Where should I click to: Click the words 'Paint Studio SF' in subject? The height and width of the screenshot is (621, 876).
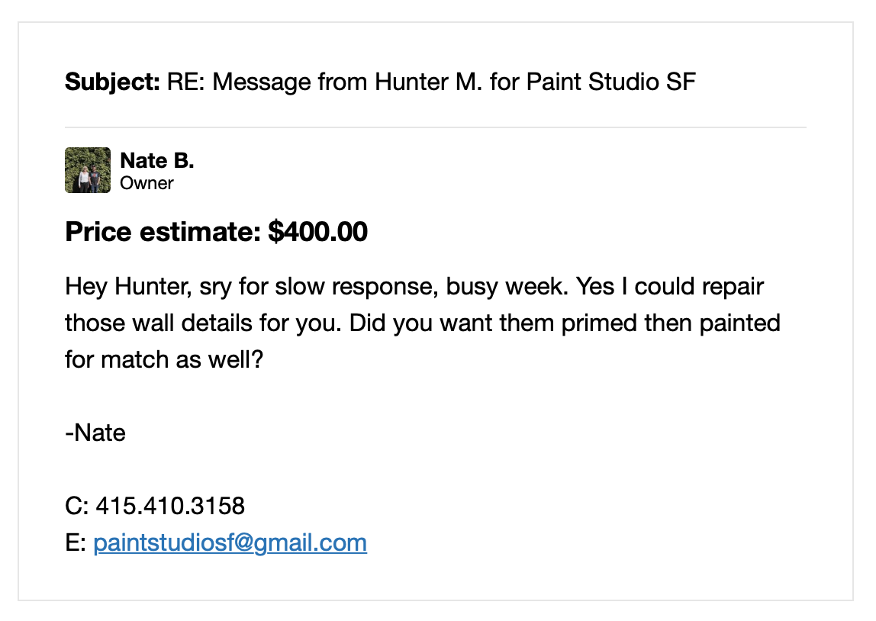pyautogui.click(x=611, y=82)
